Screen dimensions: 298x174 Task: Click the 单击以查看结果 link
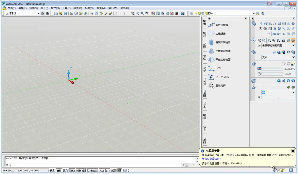(x=212, y=159)
